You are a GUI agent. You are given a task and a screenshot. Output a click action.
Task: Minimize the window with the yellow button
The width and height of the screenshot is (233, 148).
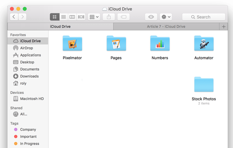click(x=18, y=9)
